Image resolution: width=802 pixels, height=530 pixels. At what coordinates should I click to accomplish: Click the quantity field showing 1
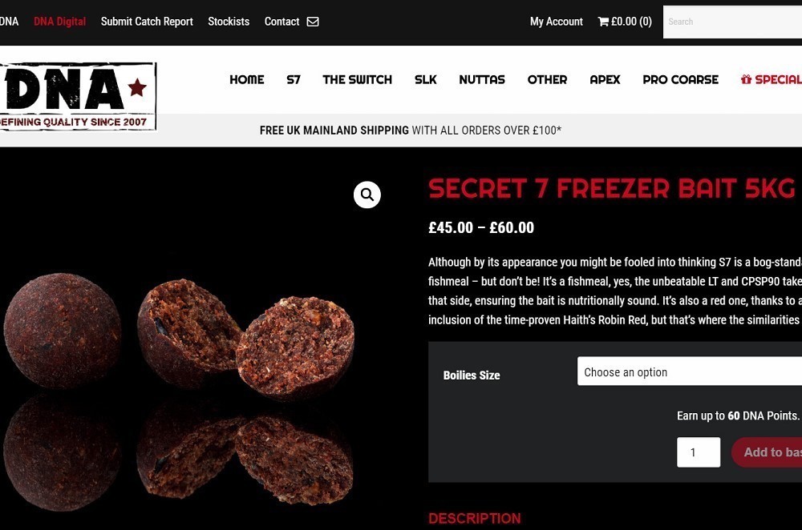[699, 452]
